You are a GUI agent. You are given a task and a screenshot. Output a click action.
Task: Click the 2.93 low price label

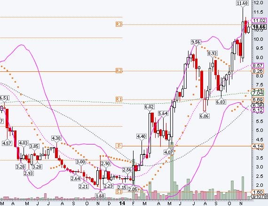(29, 174)
